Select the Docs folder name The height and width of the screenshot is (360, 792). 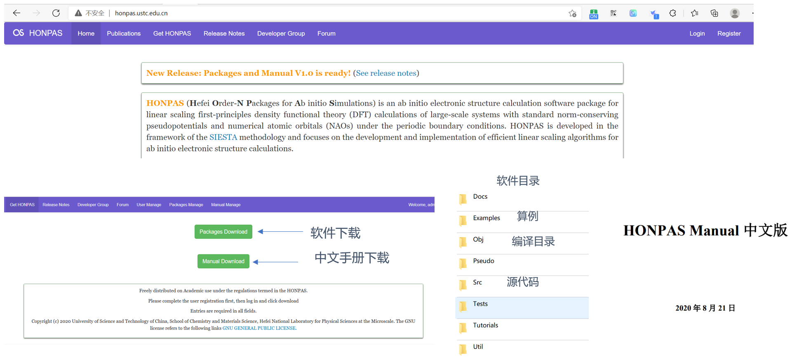[x=480, y=196]
